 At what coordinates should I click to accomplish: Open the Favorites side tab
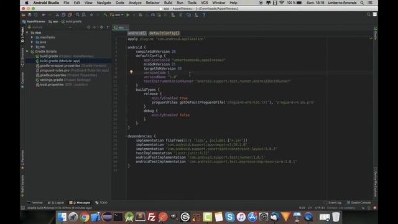click(22, 160)
